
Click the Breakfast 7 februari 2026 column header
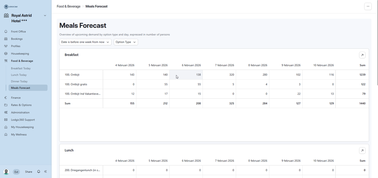(x=225, y=65)
